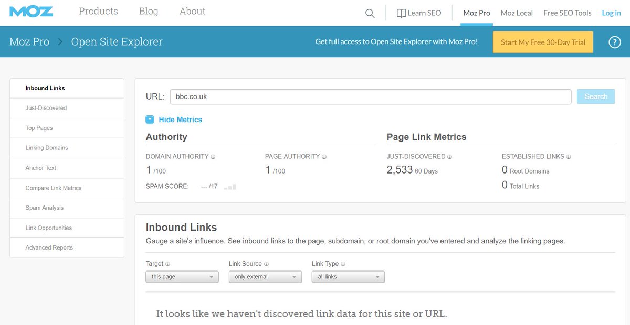Click Open Site Explorer breadcrumb
The width and height of the screenshot is (630, 325).
117,42
